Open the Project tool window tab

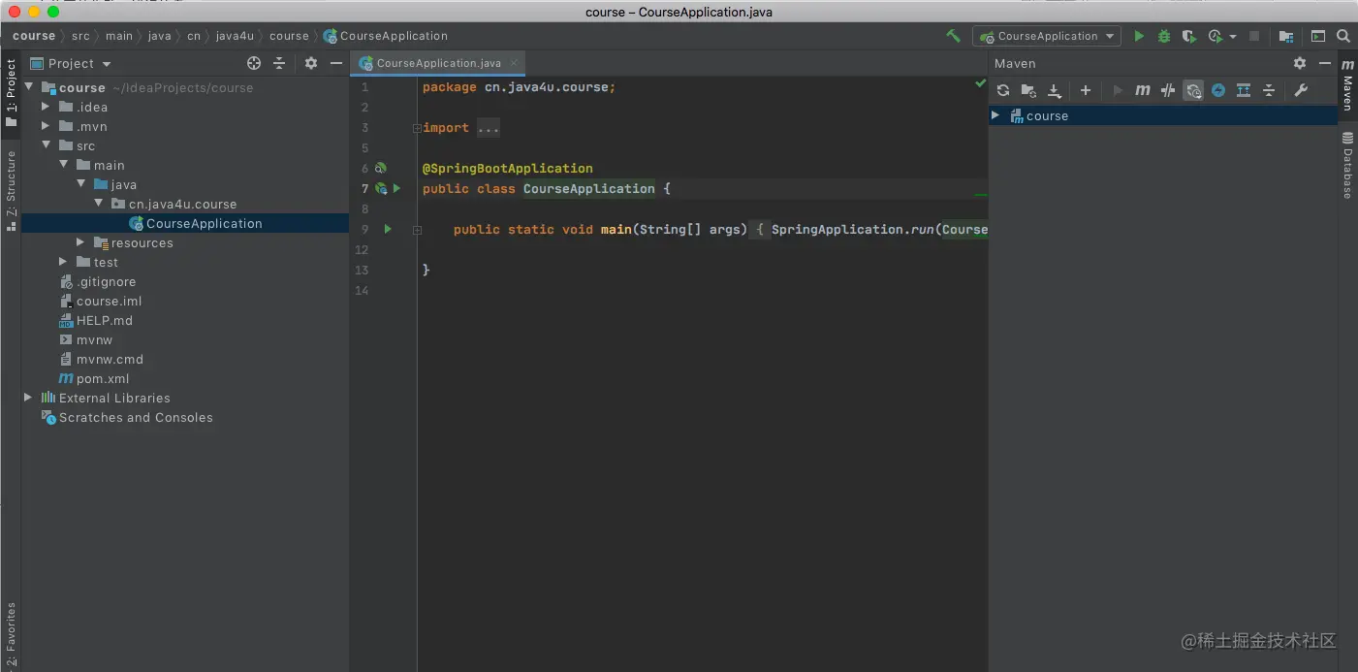pos(11,94)
